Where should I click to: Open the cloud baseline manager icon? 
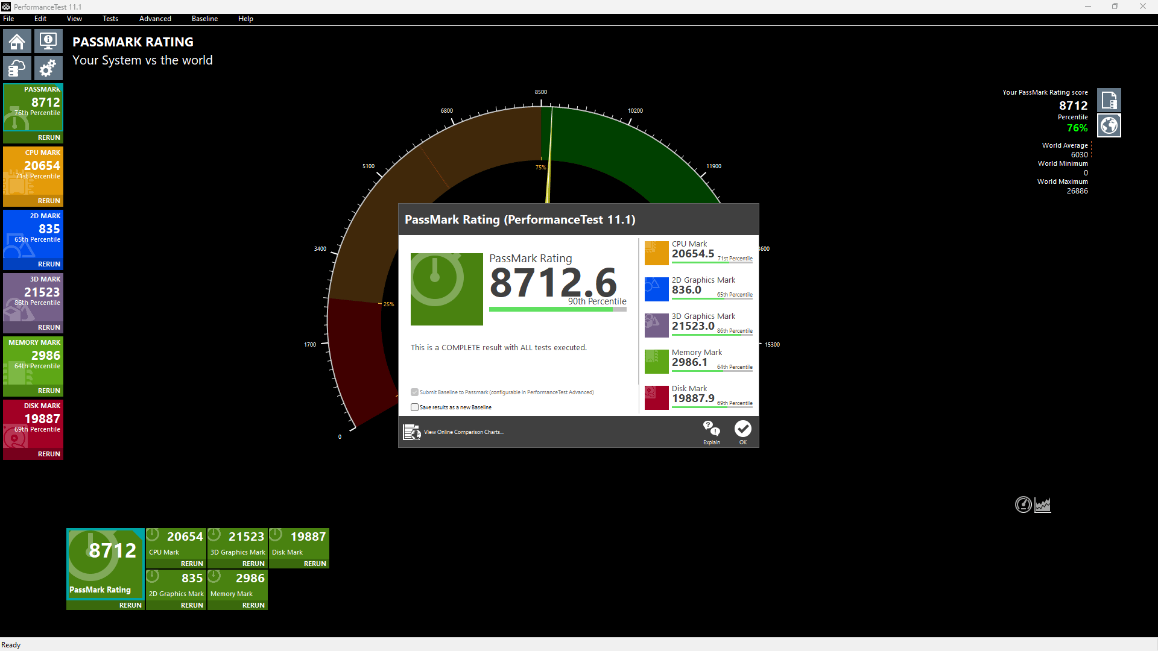17,68
